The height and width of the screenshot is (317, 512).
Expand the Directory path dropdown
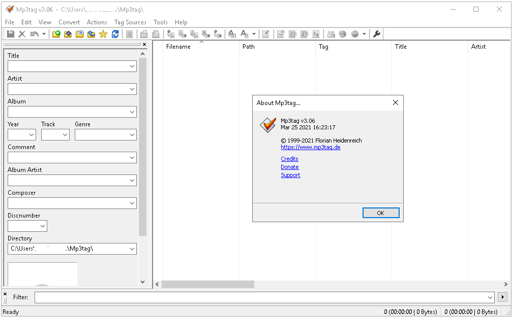pyautogui.click(x=132, y=249)
